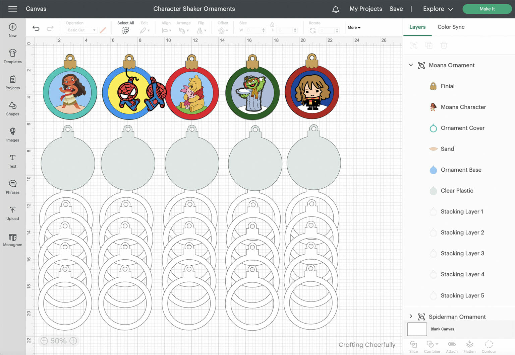The image size is (515, 355).
Task: Click the Save link
Action: (396, 9)
